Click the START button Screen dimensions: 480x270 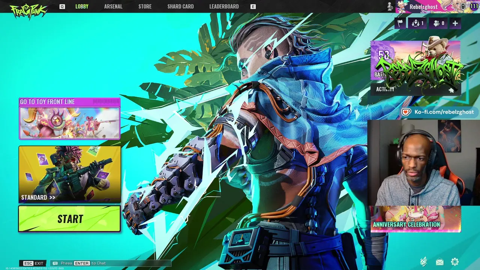tap(70, 219)
